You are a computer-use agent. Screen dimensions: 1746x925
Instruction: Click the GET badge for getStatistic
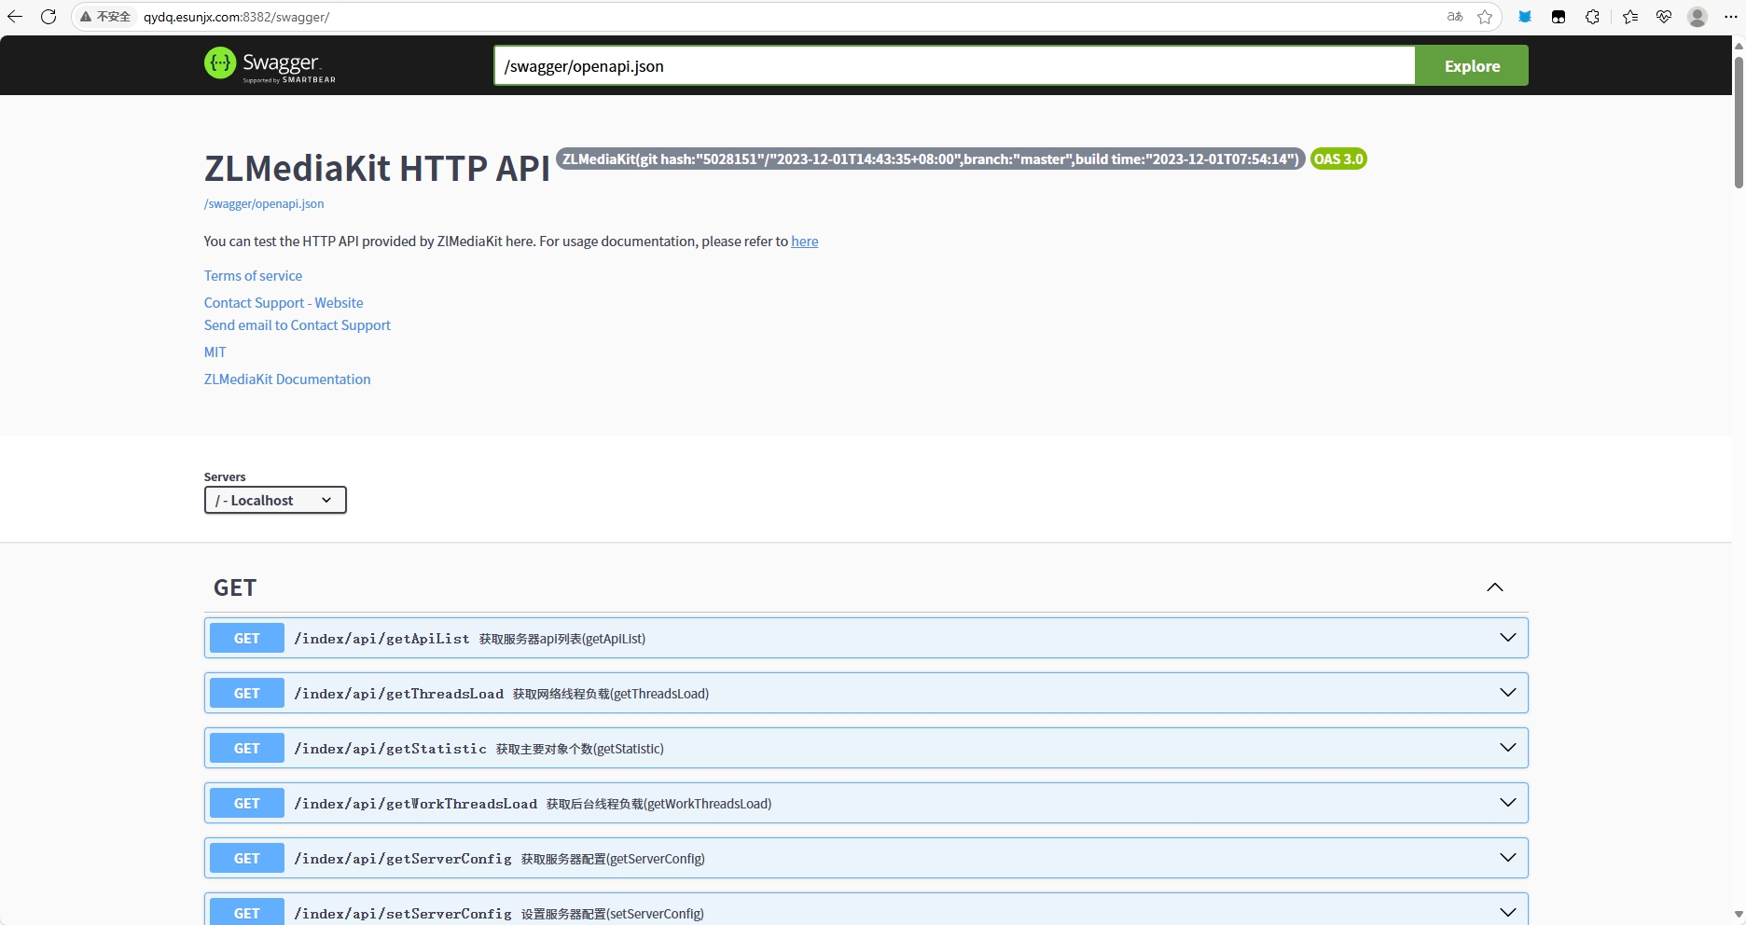[x=247, y=748]
